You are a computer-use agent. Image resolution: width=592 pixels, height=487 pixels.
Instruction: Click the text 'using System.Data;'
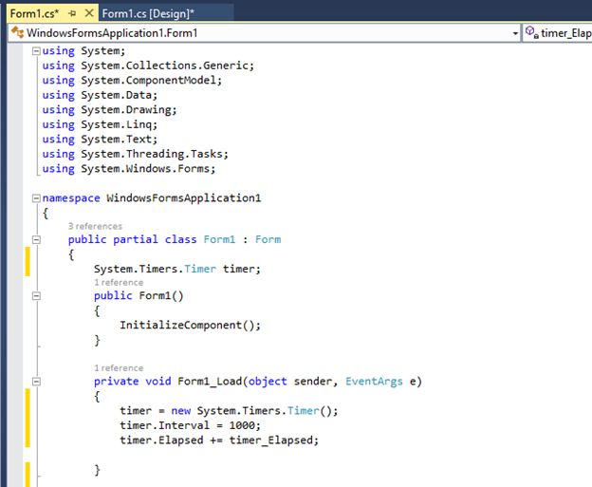[x=100, y=95]
